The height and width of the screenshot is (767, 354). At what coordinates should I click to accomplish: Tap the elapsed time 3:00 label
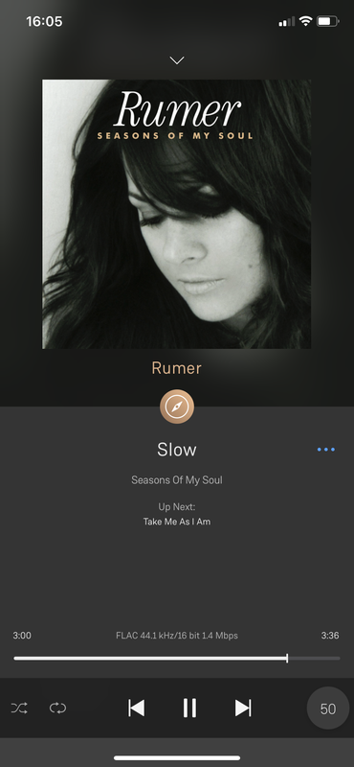[22, 636]
